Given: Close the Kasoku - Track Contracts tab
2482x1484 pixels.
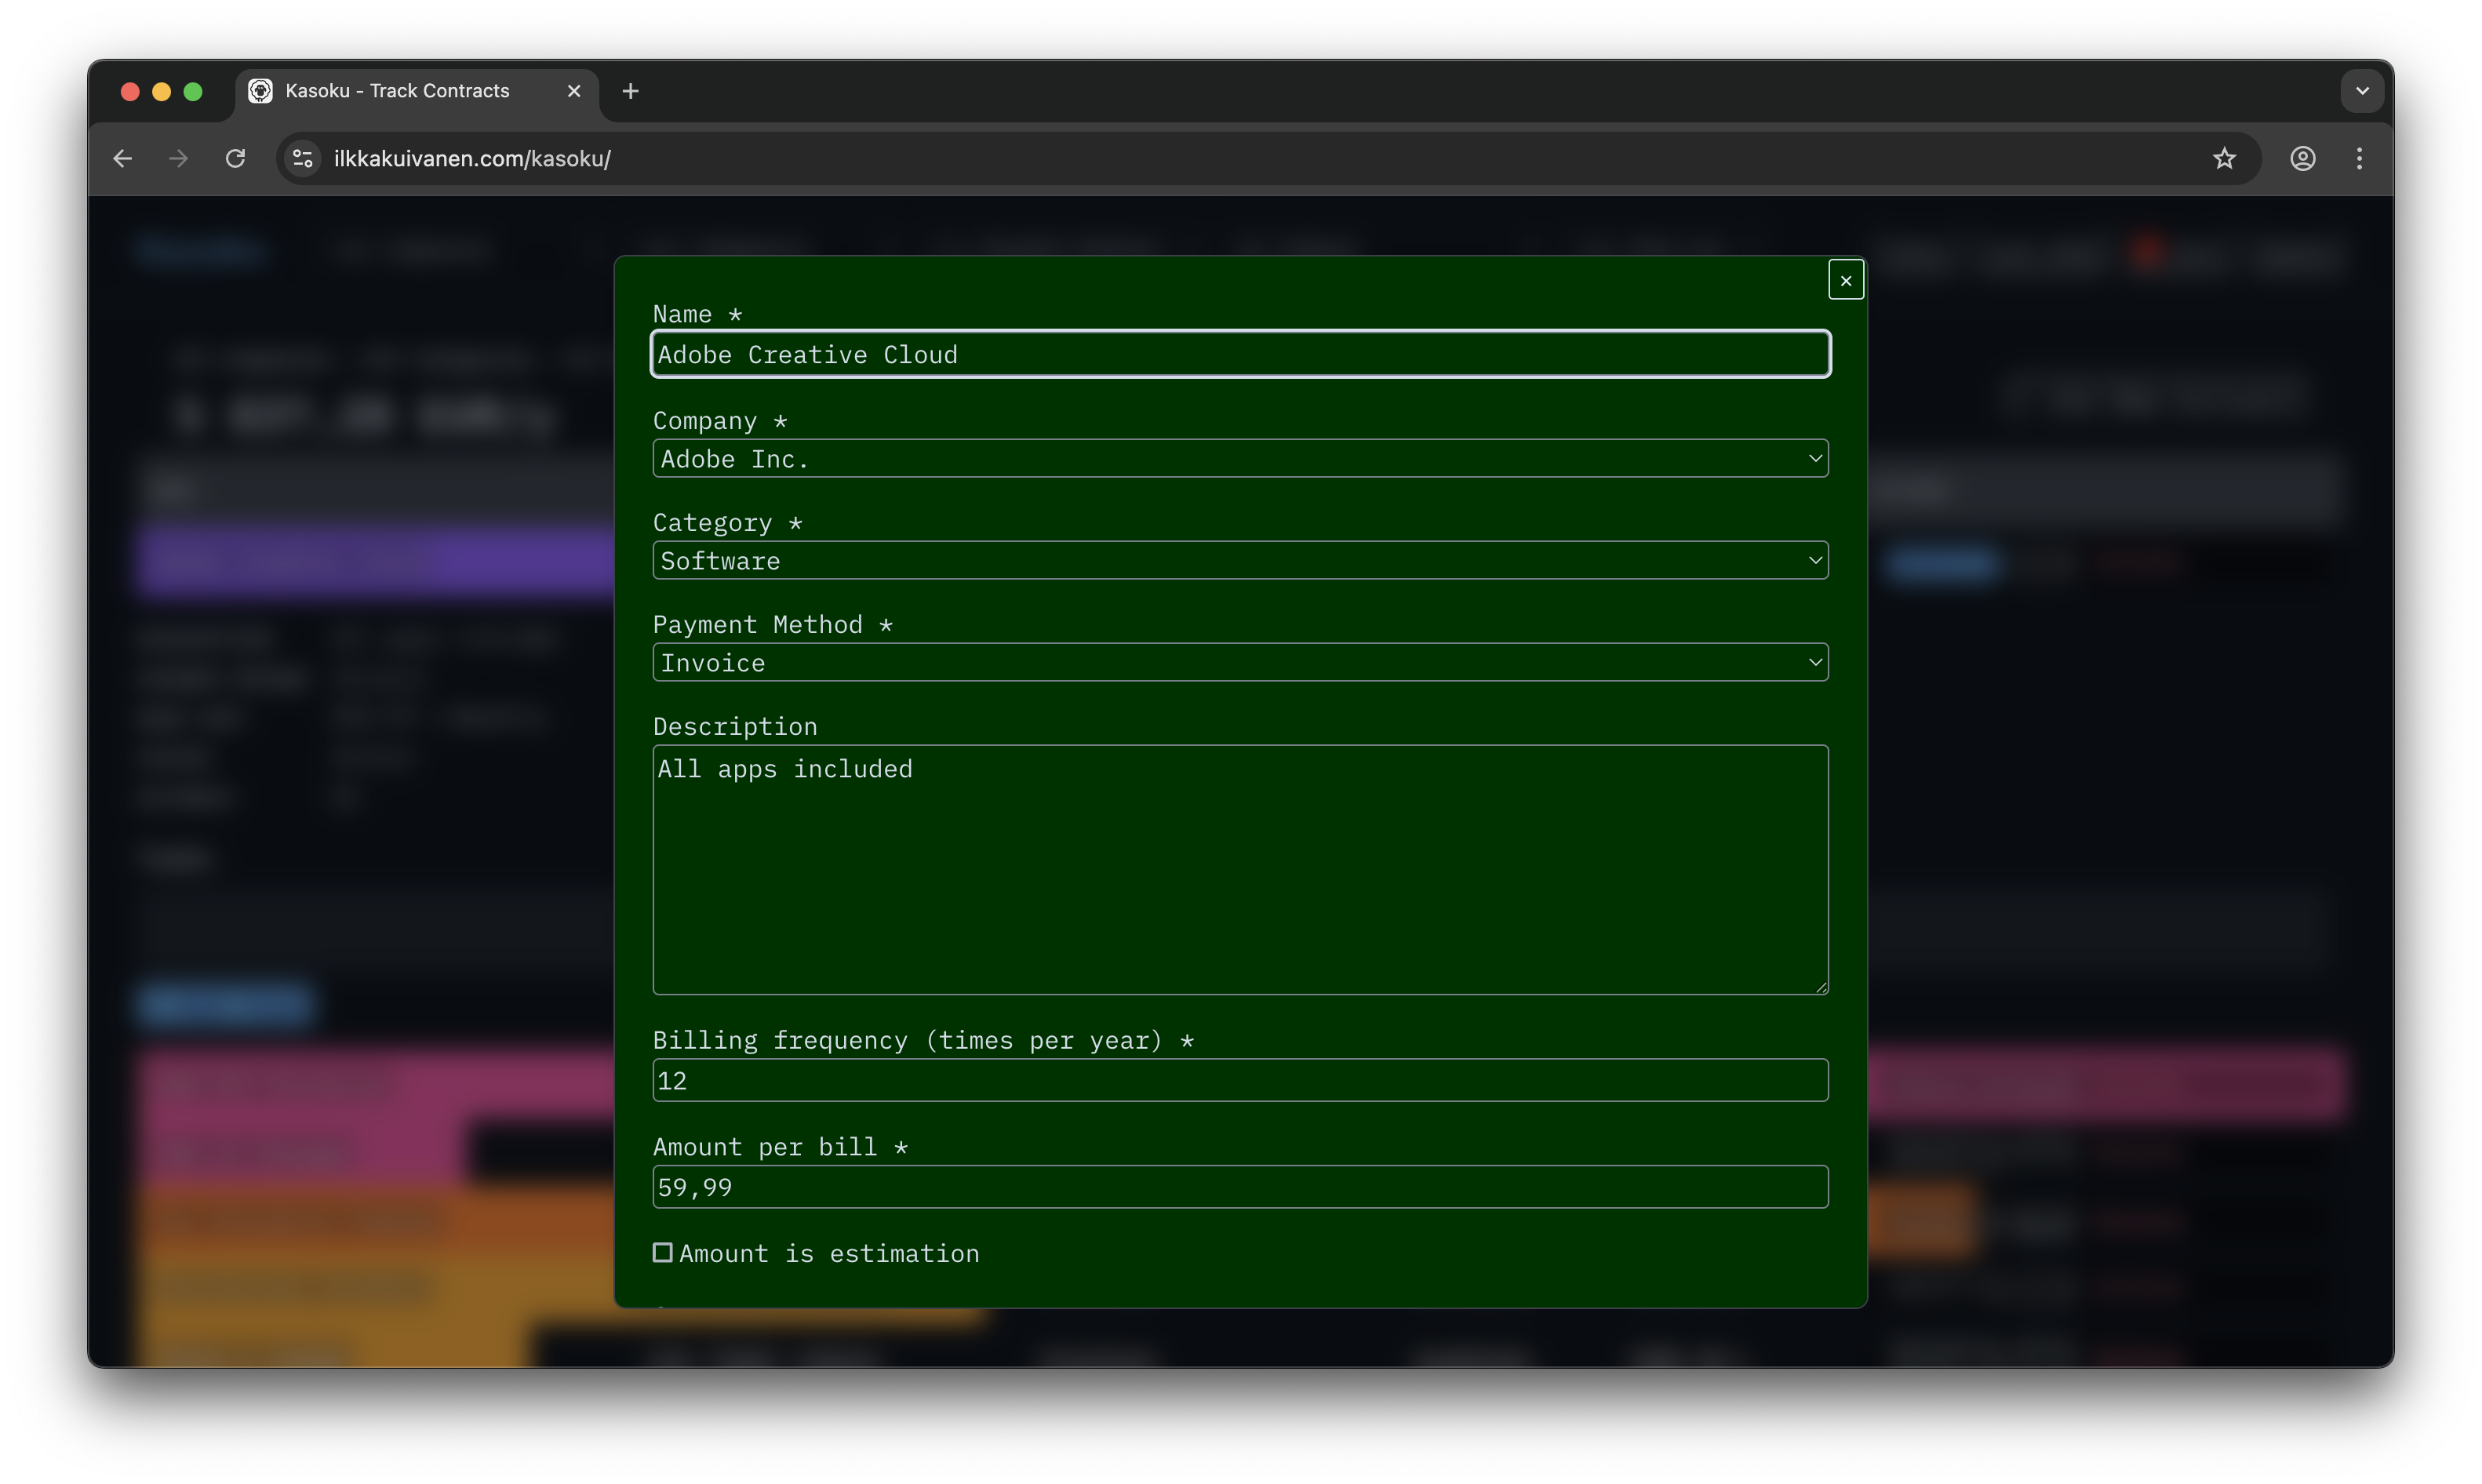Looking at the screenshot, I should click(x=574, y=91).
